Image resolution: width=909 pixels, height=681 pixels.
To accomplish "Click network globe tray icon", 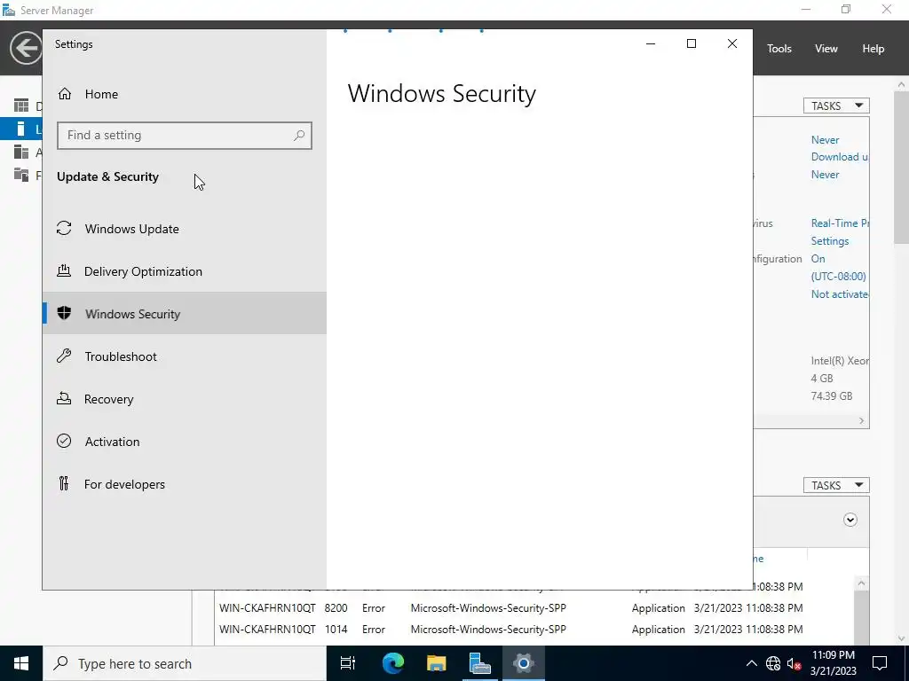I will point(773,663).
